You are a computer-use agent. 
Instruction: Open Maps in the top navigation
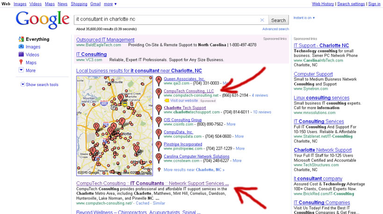[50, 4]
